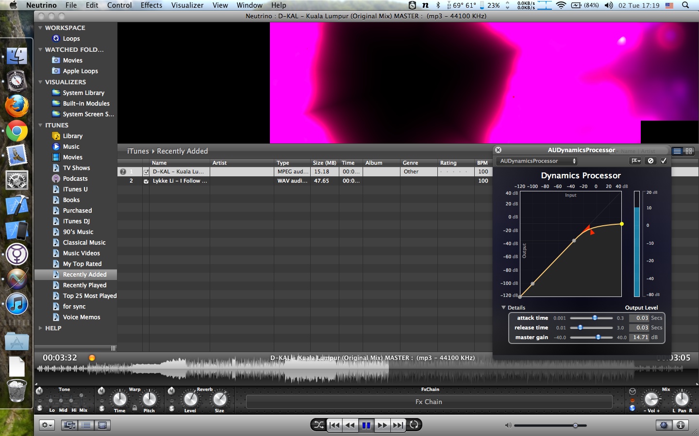Click the Reverb Size knob
Image resolution: width=699 pixels, height=436 pixels.
pyautogui.click(x=220, y=399)
